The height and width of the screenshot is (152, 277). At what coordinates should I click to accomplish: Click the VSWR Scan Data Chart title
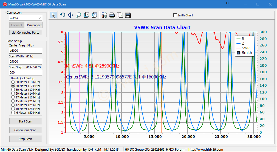coord(162,28)
